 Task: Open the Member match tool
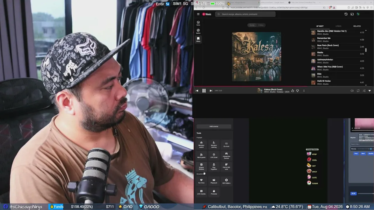pyautogui.click(x=201, y=145)
